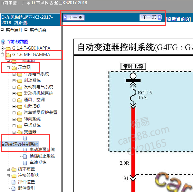
Task: Open the 部件索引 page
Action: pos(26,188)
